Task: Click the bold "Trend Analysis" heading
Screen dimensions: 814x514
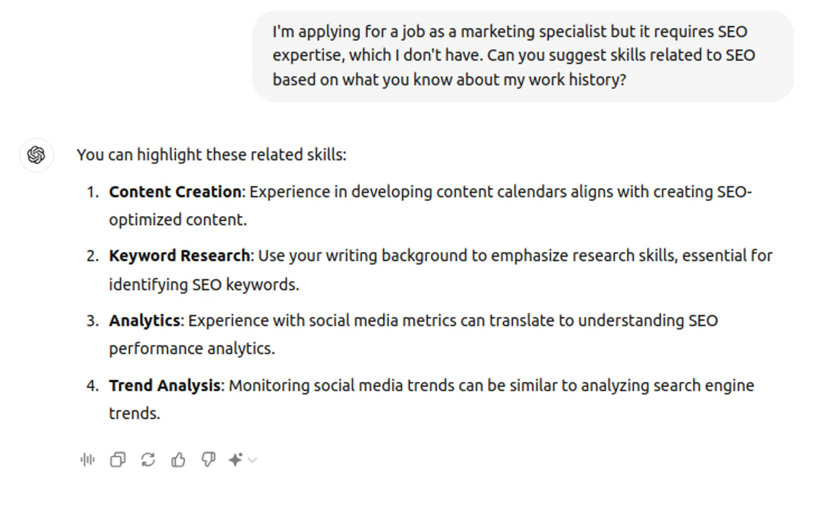Action: pyautogui.click(x=164, y=385)
